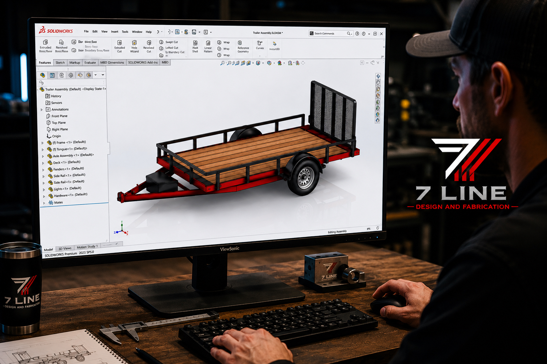Viewport: 547px width, 364px height.
Task: Switch to the Sketch tab
Action: [x=60, y=63]
